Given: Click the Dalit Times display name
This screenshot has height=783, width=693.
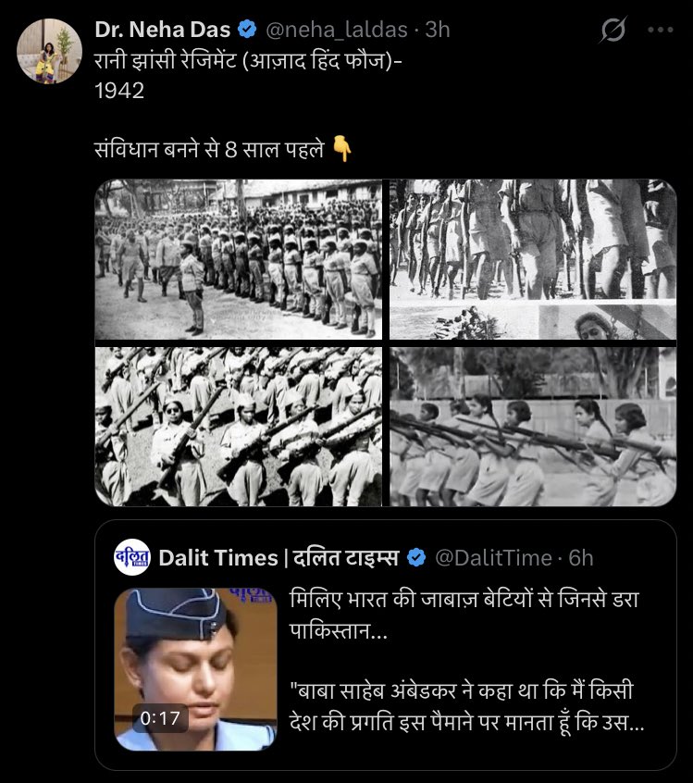Looking at the screenshot, I should [x=278, y=558].
